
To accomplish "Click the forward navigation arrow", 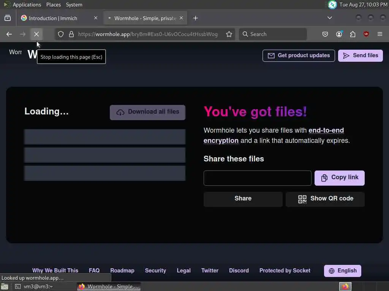I will point(22,34).
